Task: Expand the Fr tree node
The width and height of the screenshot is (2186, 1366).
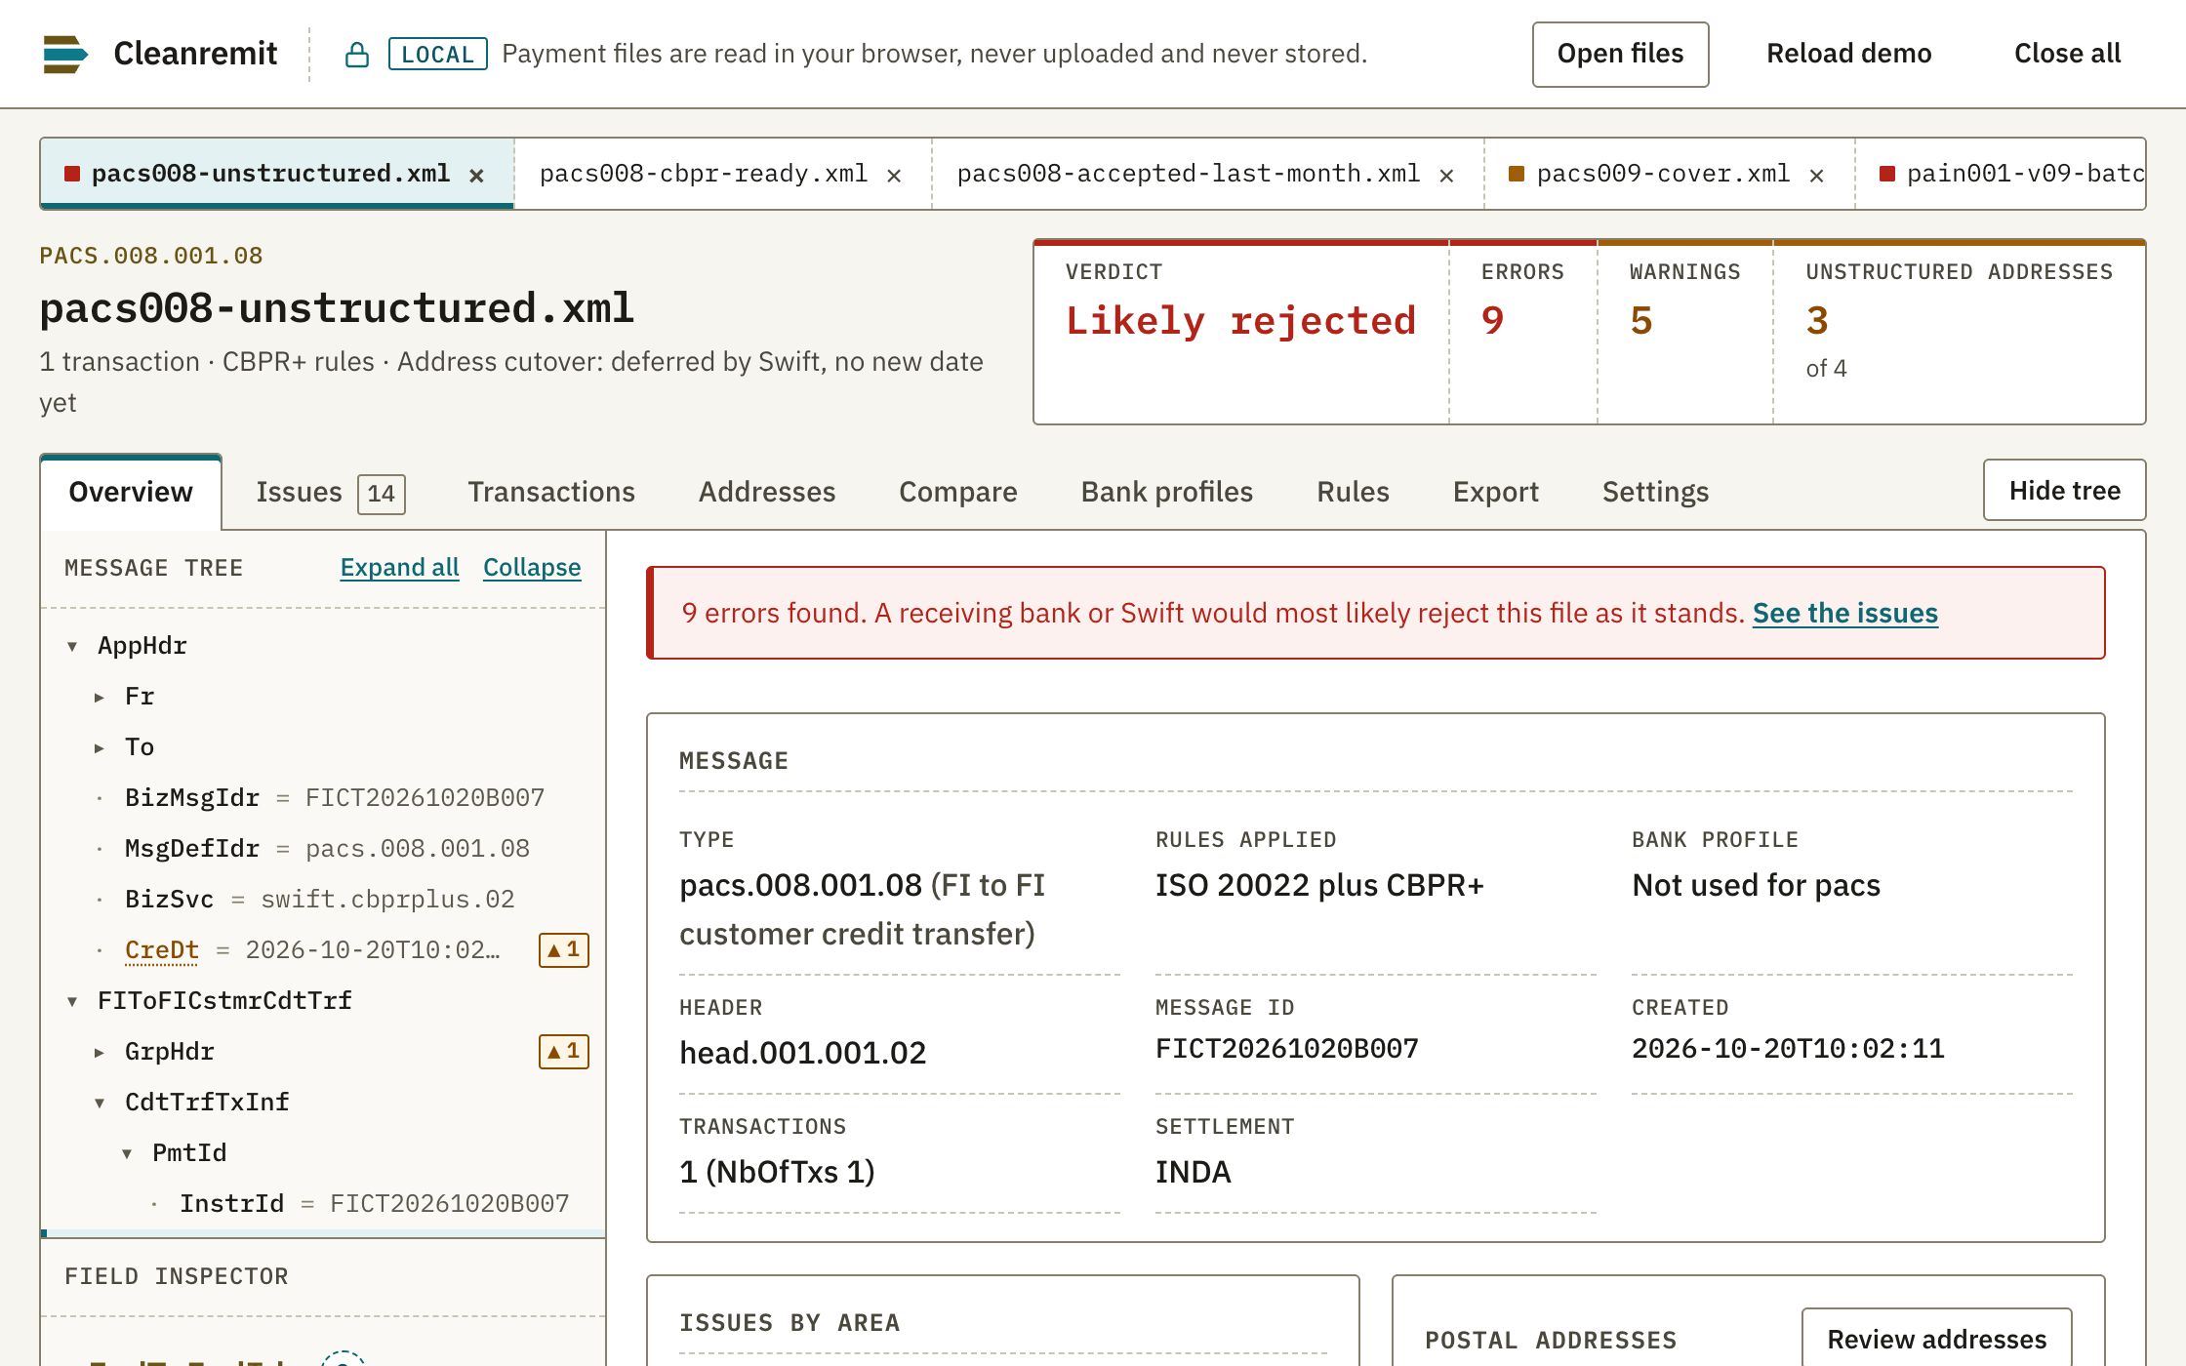Action: (100, 697)
